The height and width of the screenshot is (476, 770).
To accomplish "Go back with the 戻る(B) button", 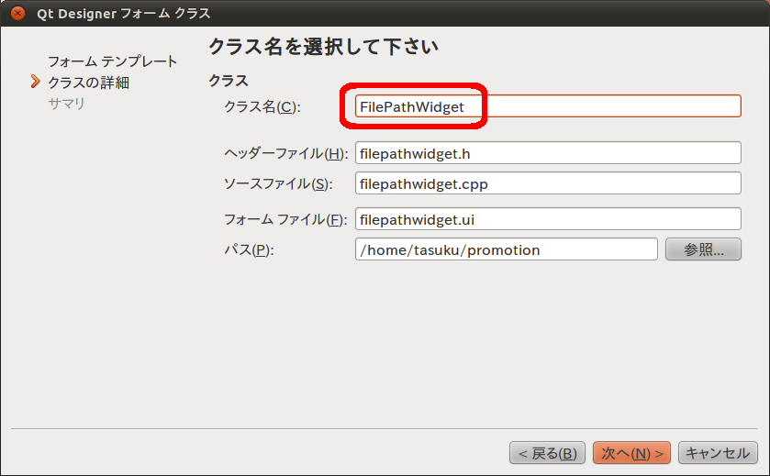I will click(547, 453).
